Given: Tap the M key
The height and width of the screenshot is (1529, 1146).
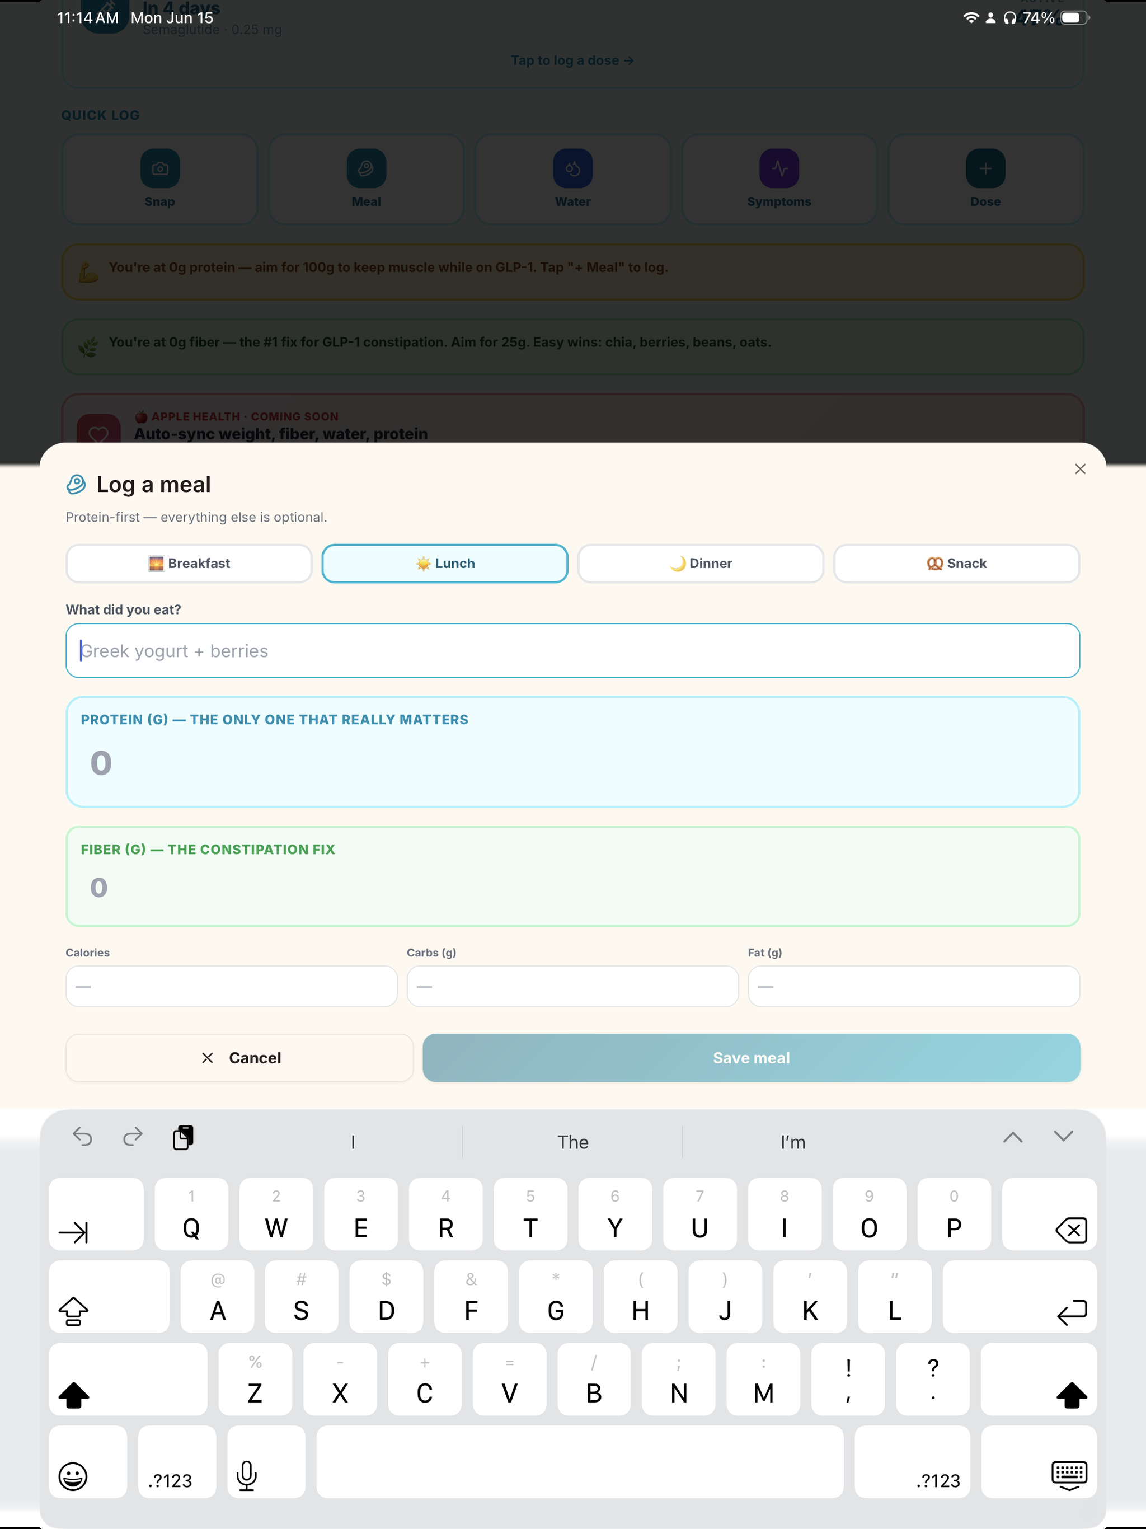Looking at the screenshot, I should 763,1379.
